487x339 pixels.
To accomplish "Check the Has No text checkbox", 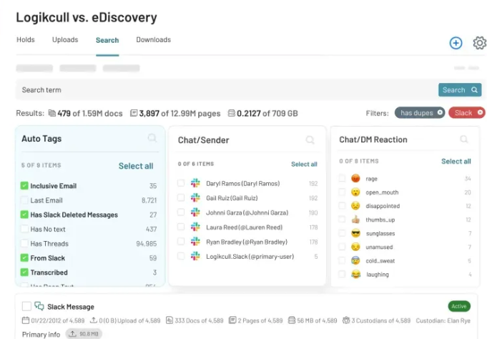I will (24, 229).
